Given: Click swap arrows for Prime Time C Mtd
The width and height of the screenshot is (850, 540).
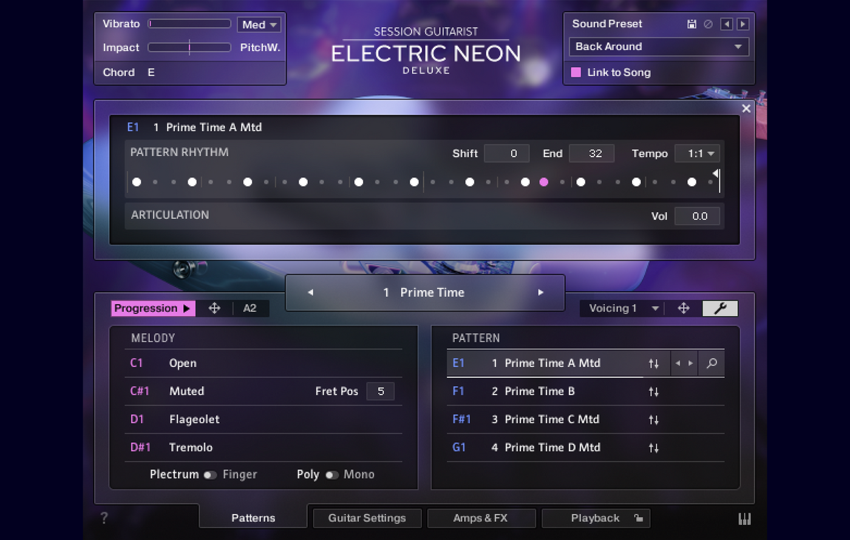Looking at the screenshot, I should pyautogui.click(x=653, y=419).
